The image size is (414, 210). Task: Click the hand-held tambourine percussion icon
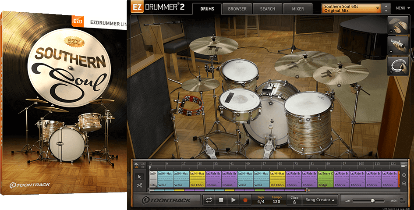[x=398, y=66]
